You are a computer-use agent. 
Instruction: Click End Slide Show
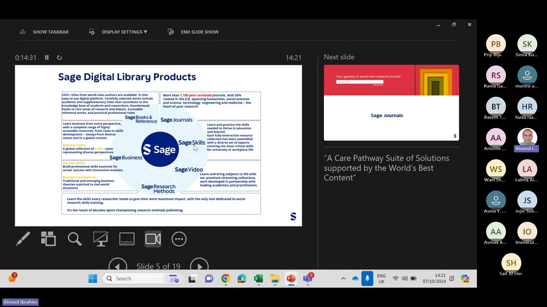[193, 32]
